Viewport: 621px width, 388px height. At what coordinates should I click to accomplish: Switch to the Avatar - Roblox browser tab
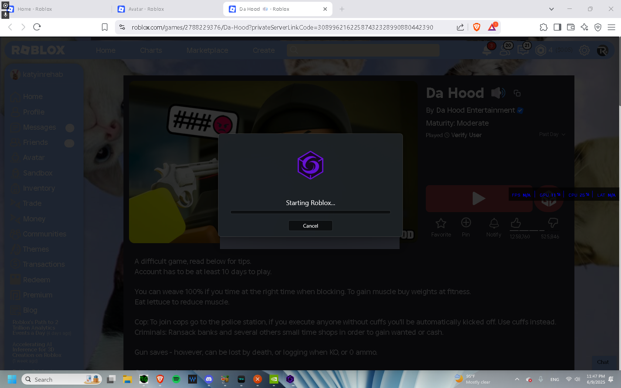[x=167, y=9]
